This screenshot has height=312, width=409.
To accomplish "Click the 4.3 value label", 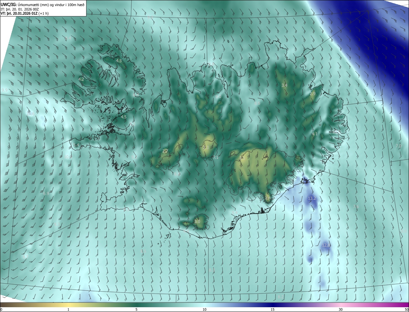I will pyautogui.click(x=119, y=61).
